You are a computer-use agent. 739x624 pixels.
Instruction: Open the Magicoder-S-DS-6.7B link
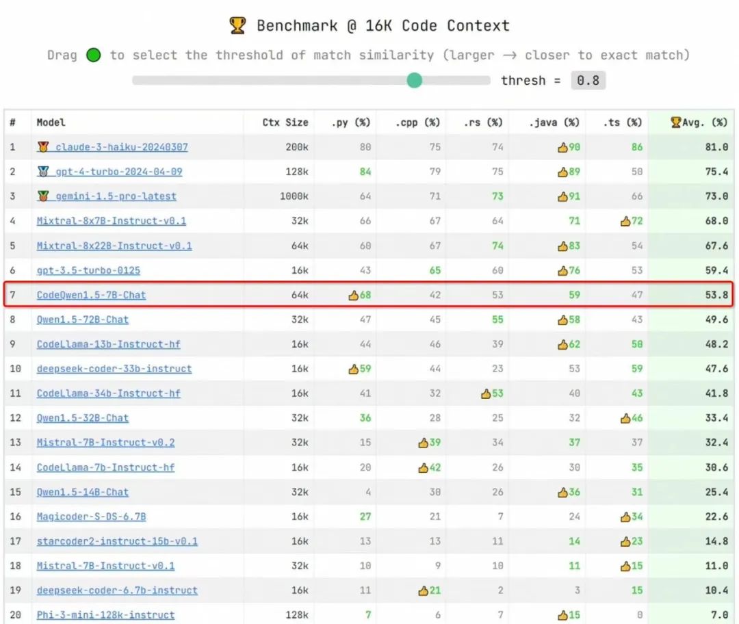coord(91,517)
